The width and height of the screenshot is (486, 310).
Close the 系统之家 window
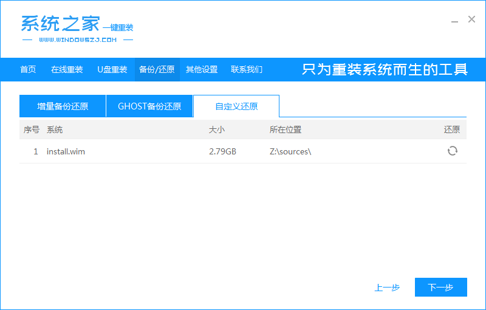click(471, 19)
